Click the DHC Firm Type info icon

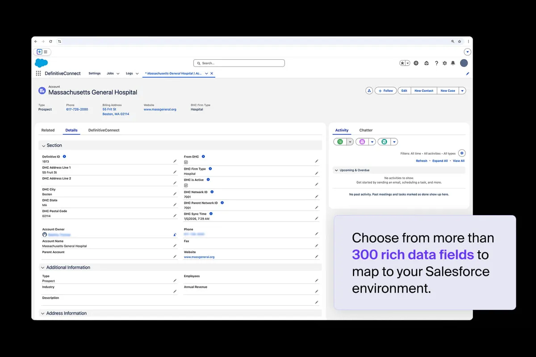(210, 168)
